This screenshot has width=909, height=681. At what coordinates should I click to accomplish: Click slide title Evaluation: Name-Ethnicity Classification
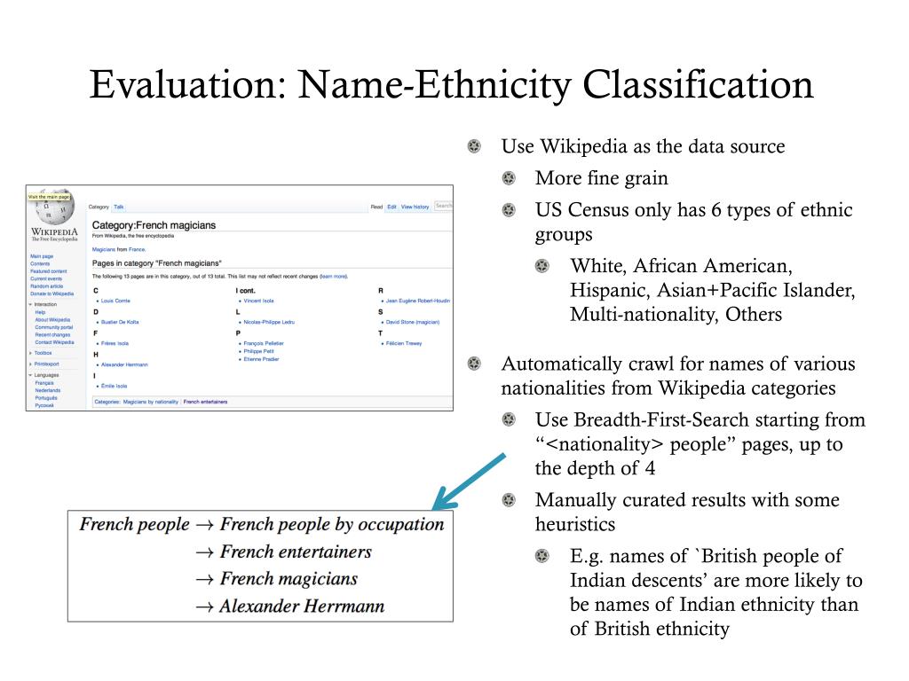[x=452, y=85]
